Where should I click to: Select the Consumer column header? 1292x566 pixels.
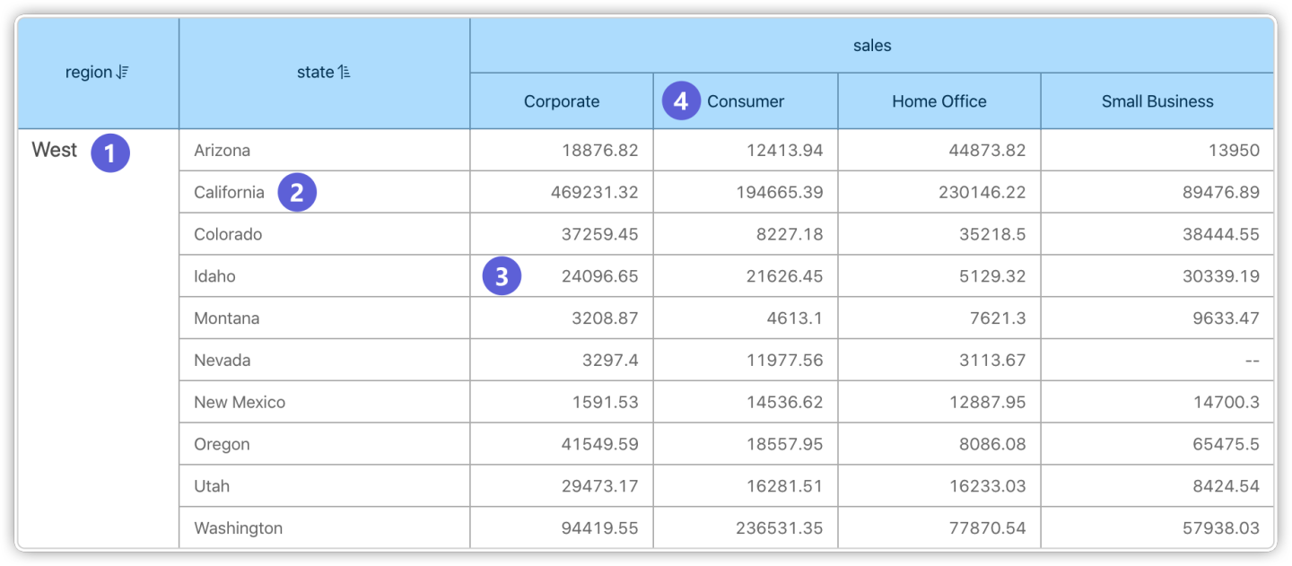pos(746,101)
